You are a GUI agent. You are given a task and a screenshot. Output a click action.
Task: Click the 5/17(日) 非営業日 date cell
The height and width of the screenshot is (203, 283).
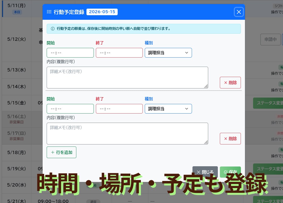coord(16,136)
